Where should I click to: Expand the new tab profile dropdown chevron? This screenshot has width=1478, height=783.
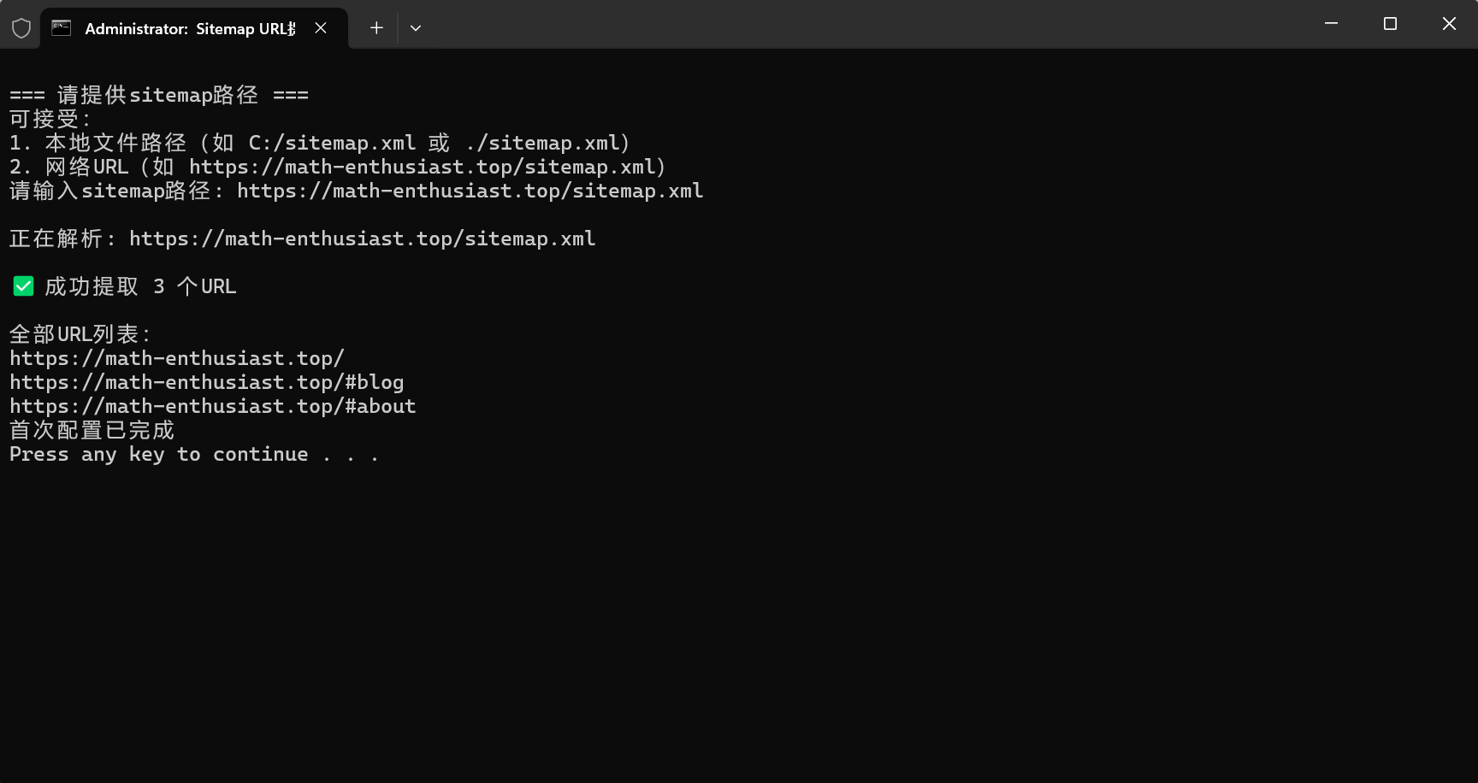click(416, 28)
